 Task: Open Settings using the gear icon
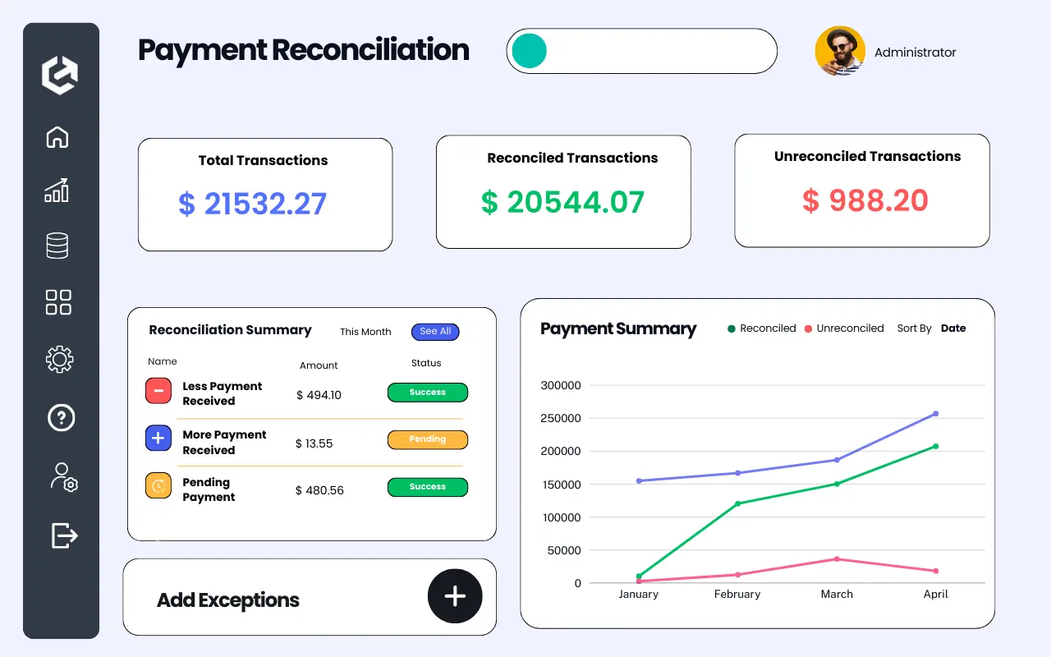(x=57, y=359)
